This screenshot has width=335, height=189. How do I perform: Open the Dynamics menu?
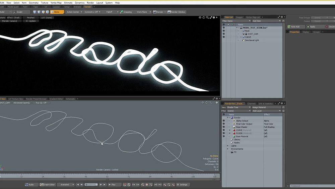[79, 3]
